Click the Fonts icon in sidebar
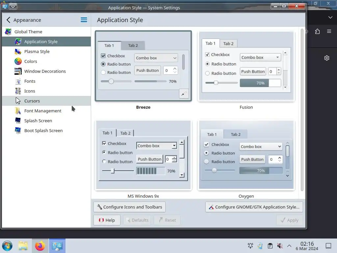 [x=18, y=81]
